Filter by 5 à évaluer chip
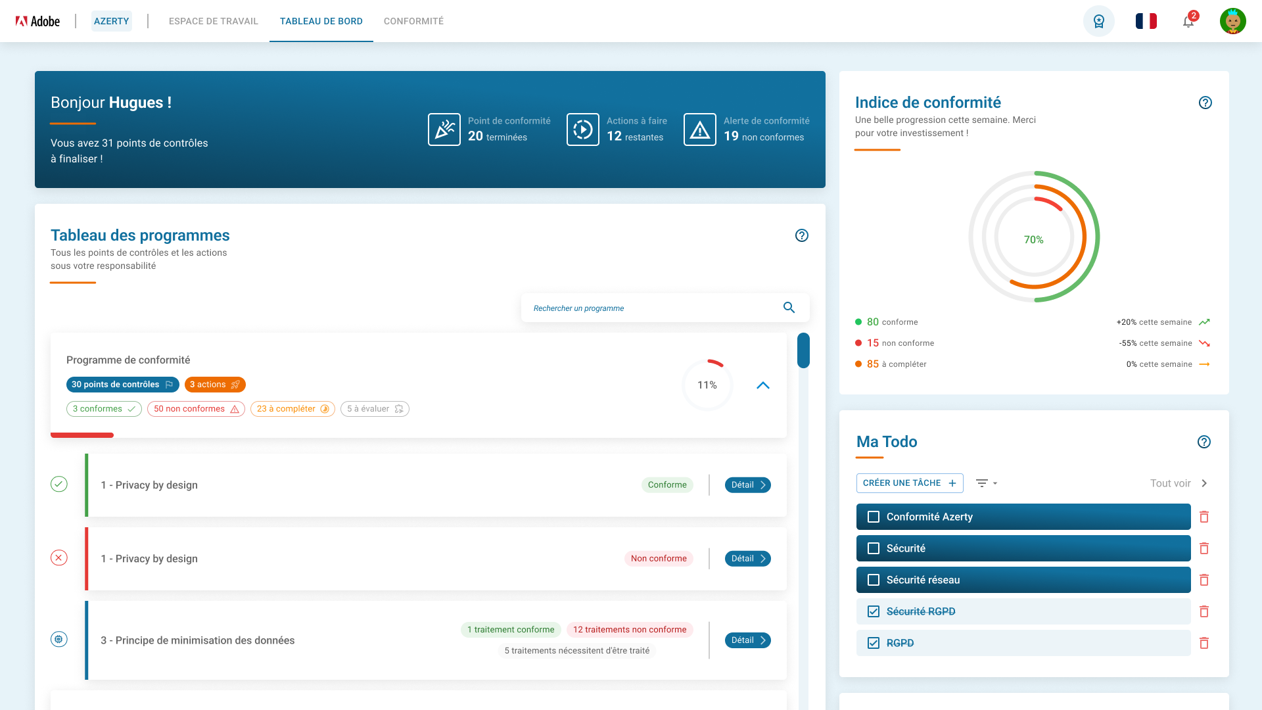The height and width of the screenshot is (710, 1262). click(x=375, y=409)
